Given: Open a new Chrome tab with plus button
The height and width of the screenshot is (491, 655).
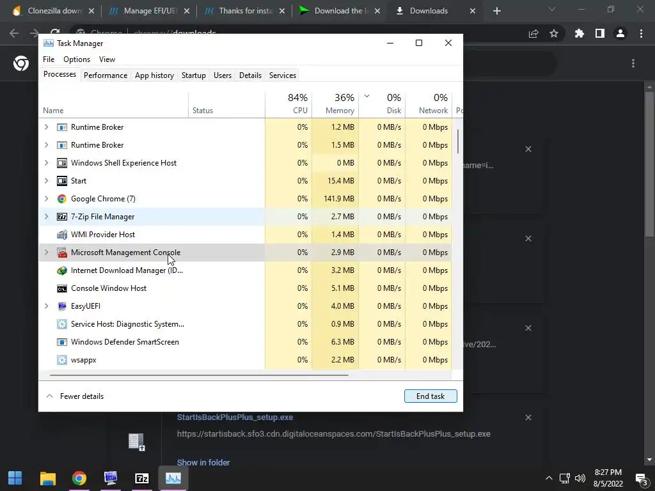Looking at the screenshot, I should click(496, 11).
